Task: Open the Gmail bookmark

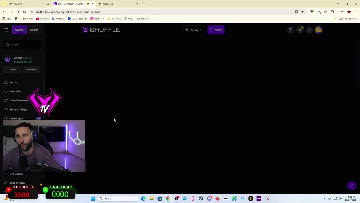Action: coord(28,19)
